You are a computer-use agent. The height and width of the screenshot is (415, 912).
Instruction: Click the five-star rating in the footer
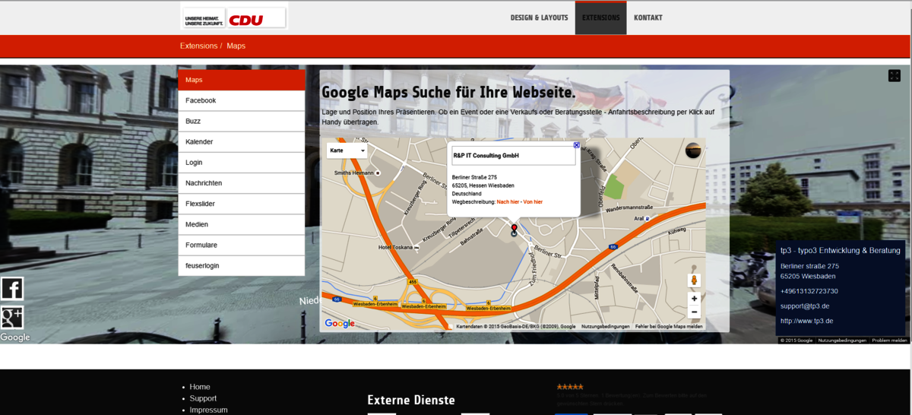[570, 387]
